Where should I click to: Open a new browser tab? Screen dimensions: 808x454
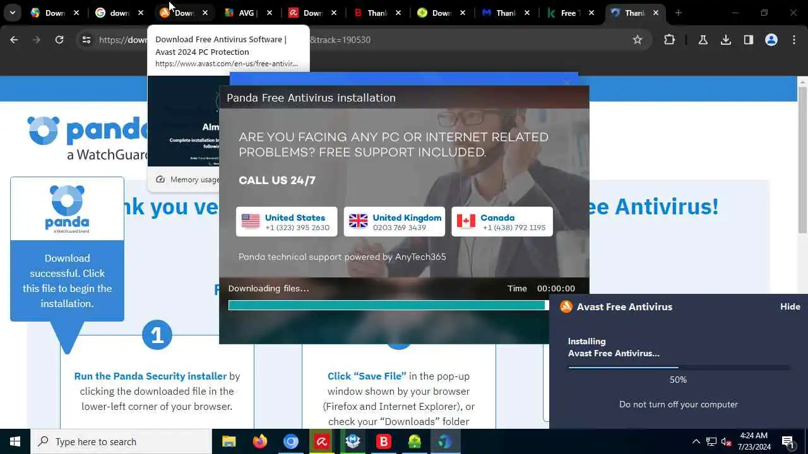click(x=679, y=13)
